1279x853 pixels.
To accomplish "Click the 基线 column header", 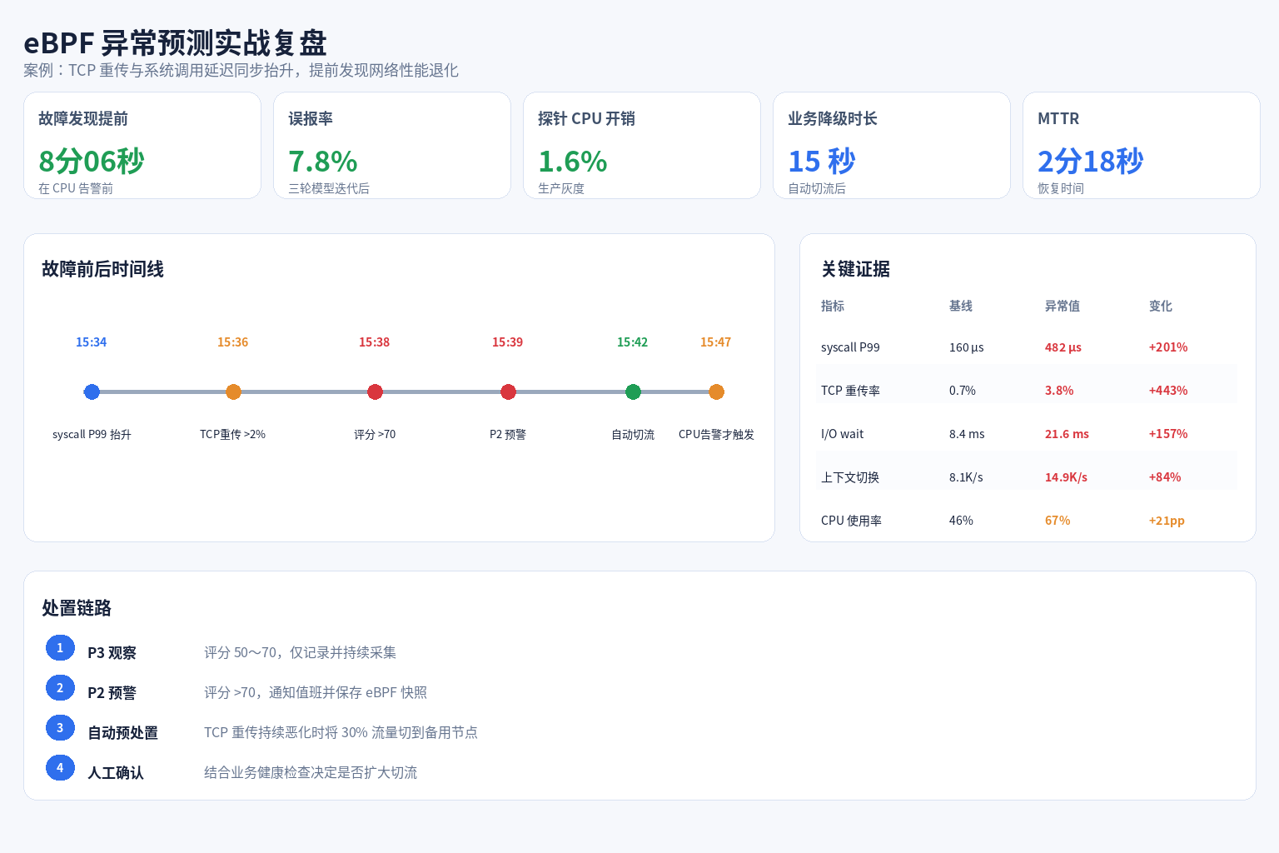I will [961, 306].
